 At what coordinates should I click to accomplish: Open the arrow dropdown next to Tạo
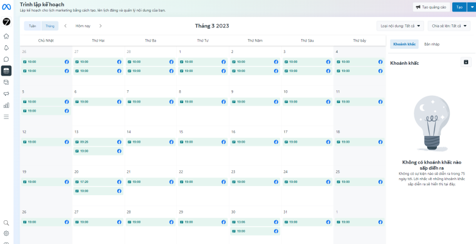pyautogui.click(x=471, y=7)
